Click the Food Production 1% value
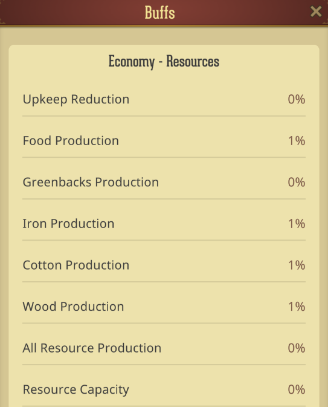 (x=297, y=141)
